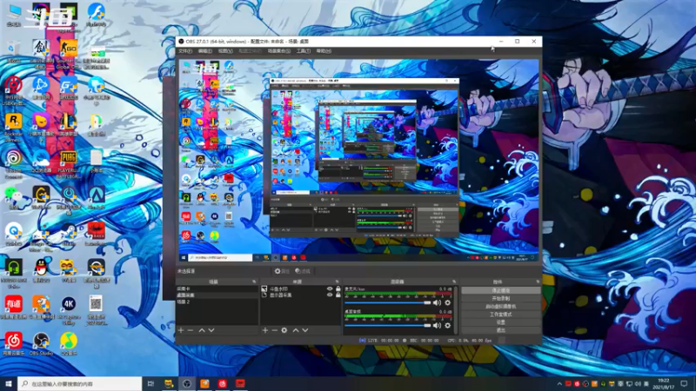
Task: Add a new source with the plus icon
Action: pos(265,330)
